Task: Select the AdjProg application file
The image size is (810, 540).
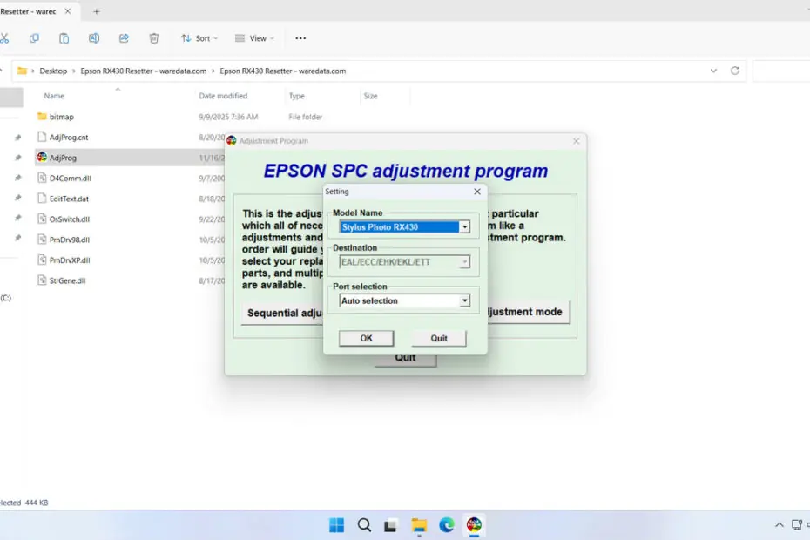Action: 63,158
